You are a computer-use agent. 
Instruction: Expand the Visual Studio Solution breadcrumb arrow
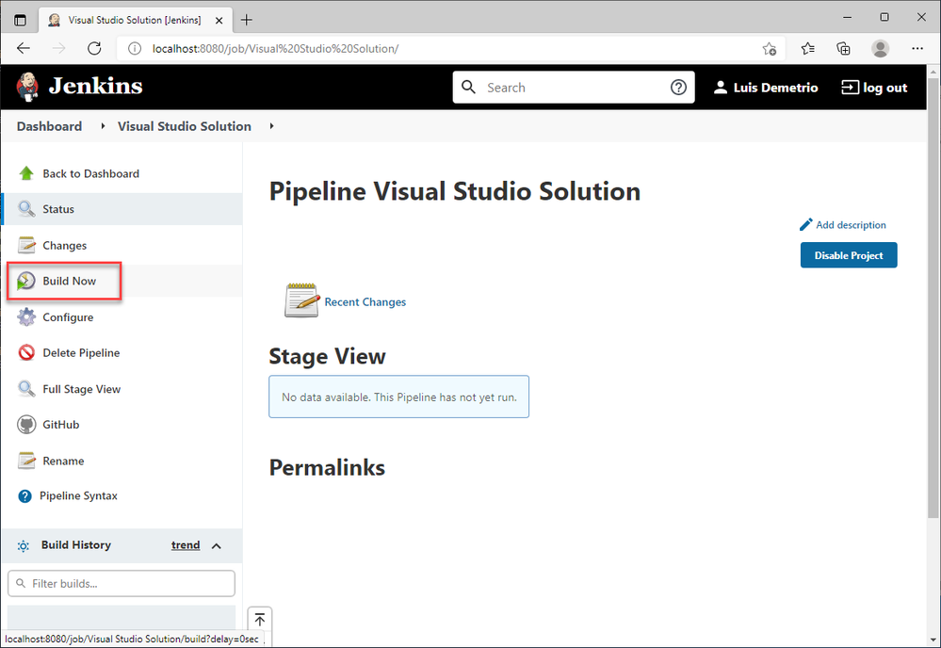click(x=272, y=126)
